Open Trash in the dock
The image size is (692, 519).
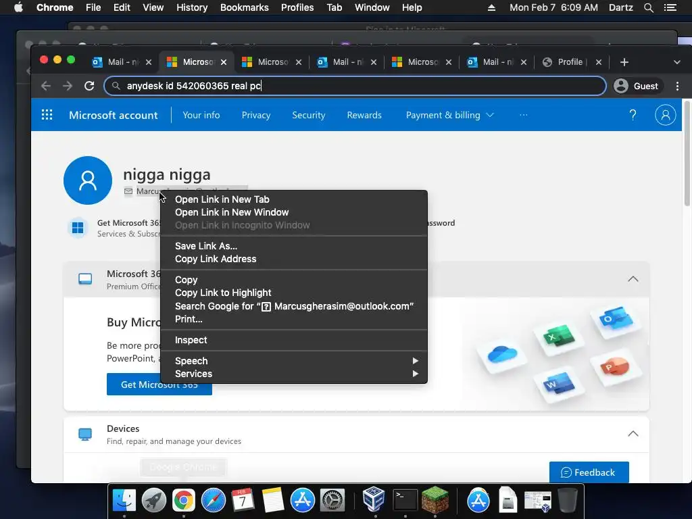[568, 501]
